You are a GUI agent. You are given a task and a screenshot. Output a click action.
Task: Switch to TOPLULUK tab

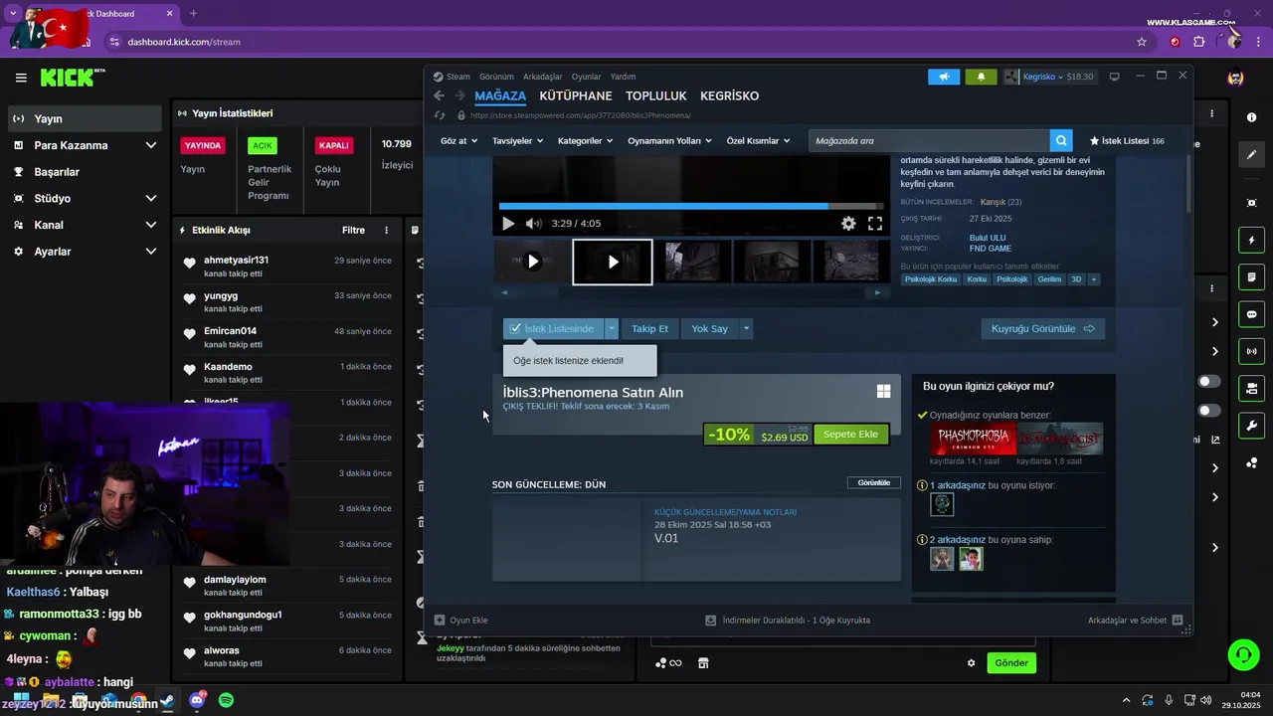pos(656,95)
